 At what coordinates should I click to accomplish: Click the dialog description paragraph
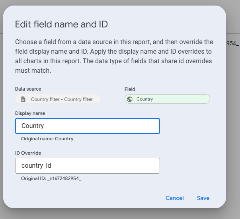114,56
